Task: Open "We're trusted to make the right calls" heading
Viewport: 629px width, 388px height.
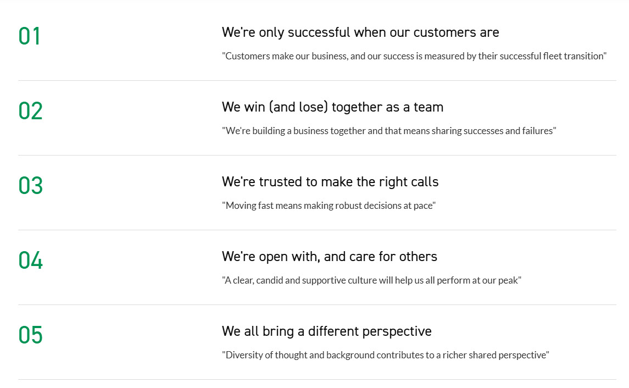Action: 330,182
